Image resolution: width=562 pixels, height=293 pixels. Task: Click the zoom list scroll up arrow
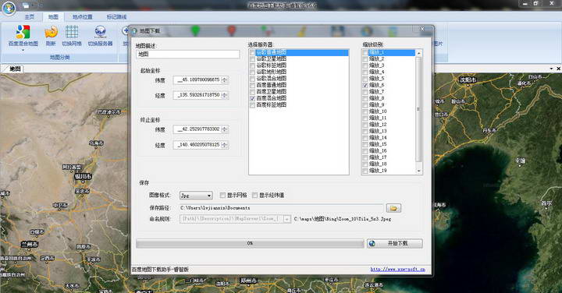[x=418, y=53]
